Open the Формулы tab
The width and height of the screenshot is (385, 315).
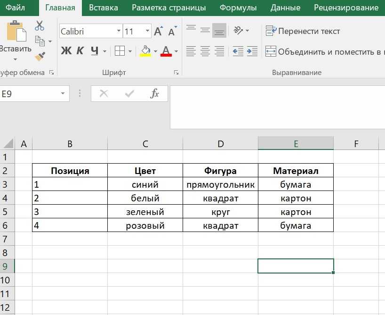[238, 8]
